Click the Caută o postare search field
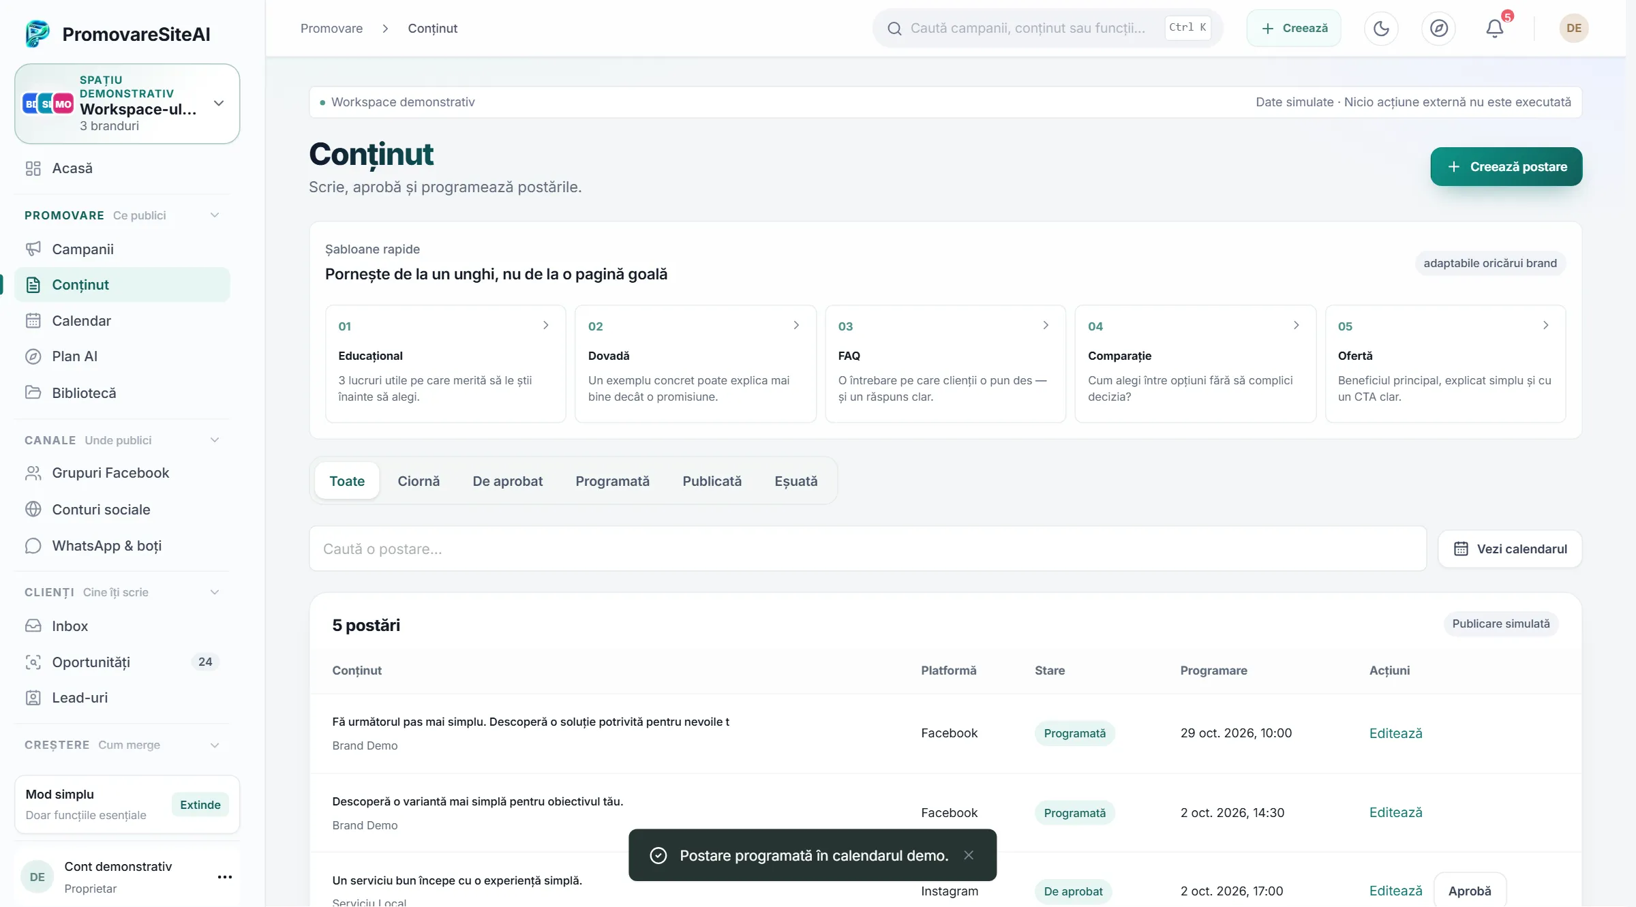1636x907 pixels. (x=867, y=549)
